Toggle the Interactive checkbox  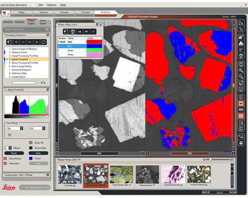tap(5, 163)
